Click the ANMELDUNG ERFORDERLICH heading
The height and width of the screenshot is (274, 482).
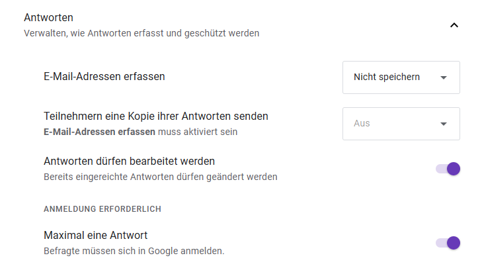point(102,209)
